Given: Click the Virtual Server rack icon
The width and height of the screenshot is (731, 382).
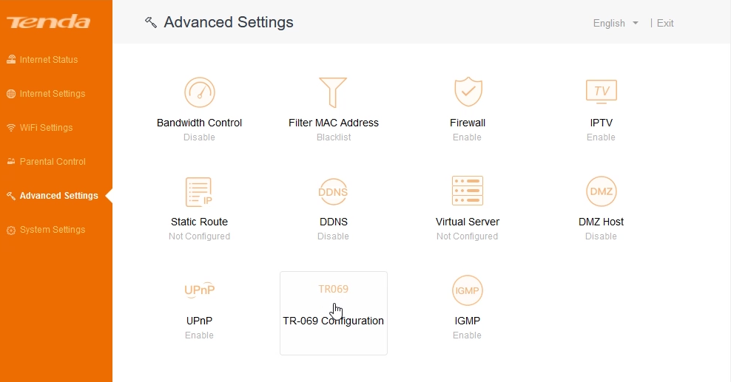Looking at the screenshot, I should (468, 191).
